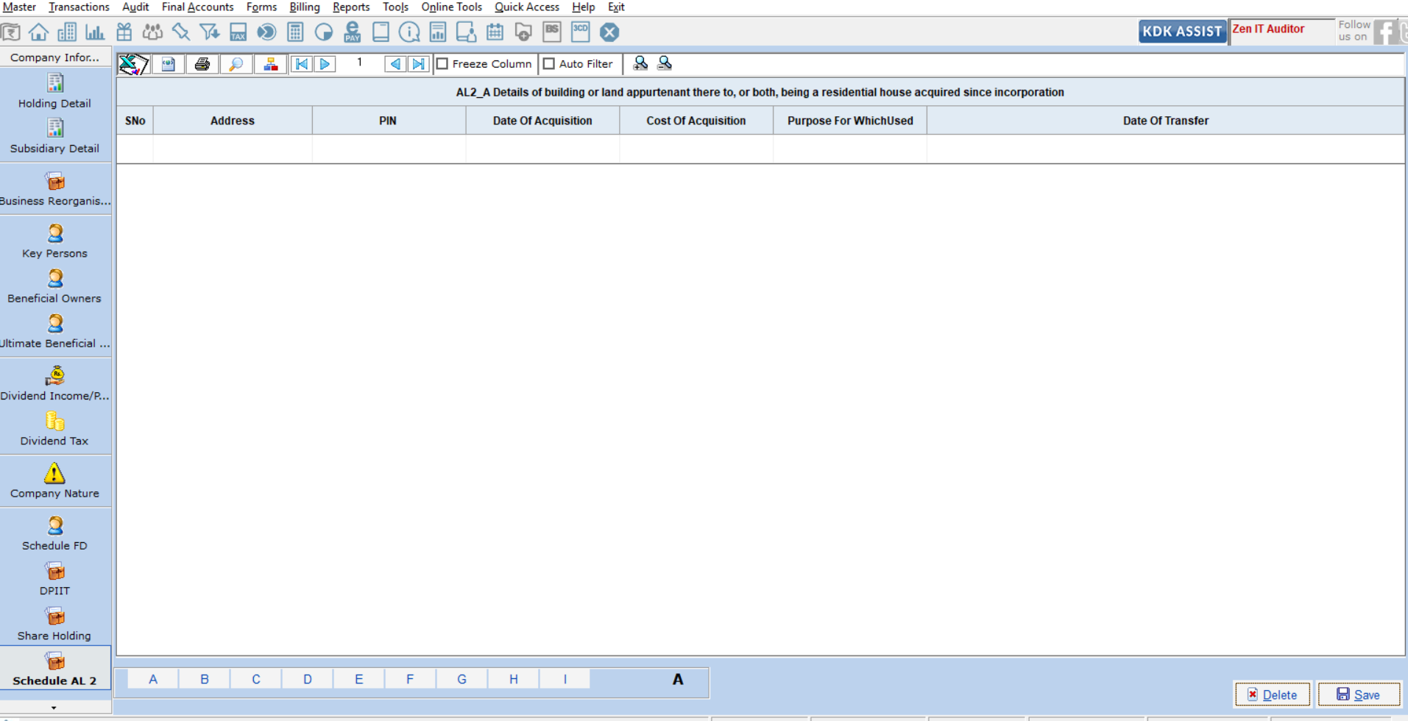
Task: Open the Home icon in toolbar
Action: [x=38, y=32]
